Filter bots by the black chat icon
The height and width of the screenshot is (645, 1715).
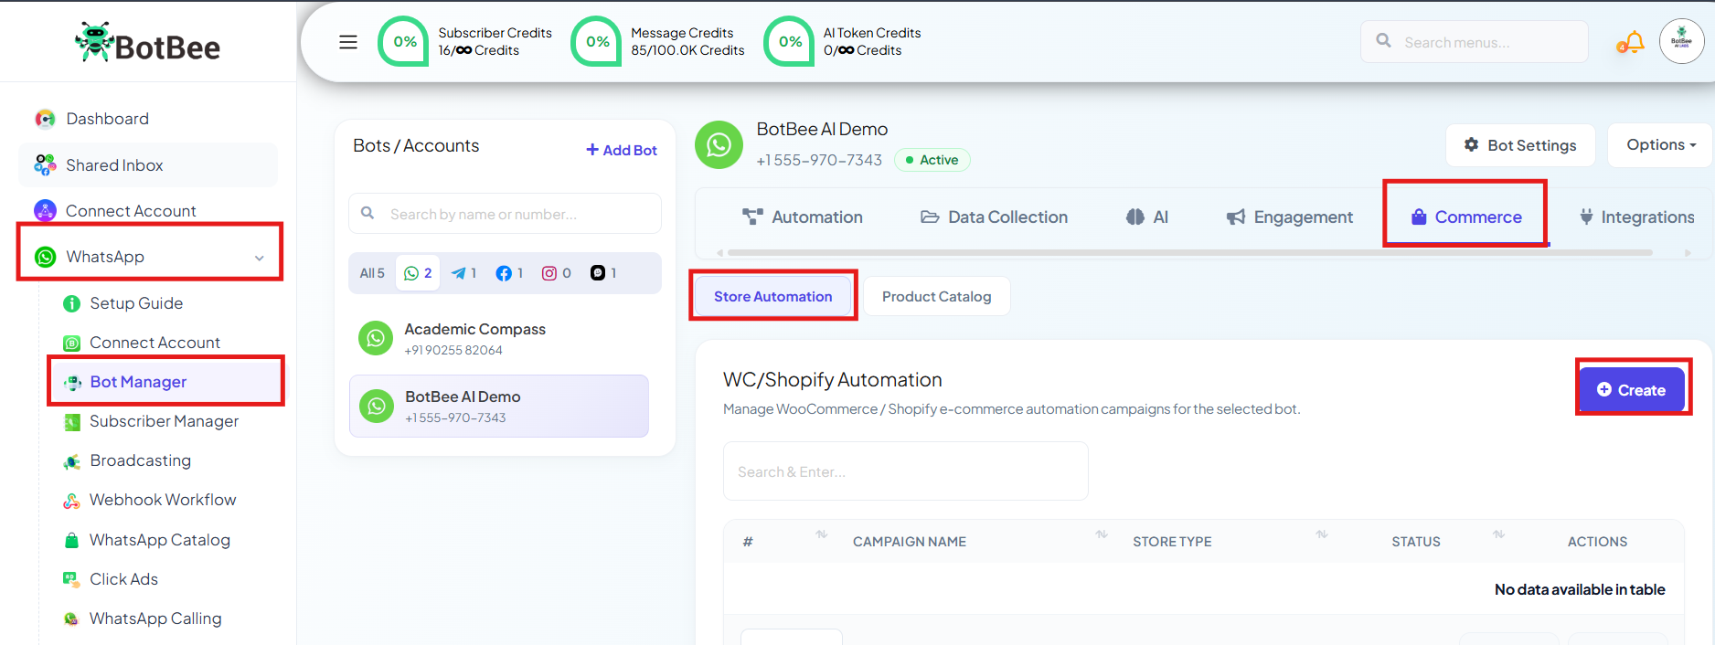pos(603,273)
